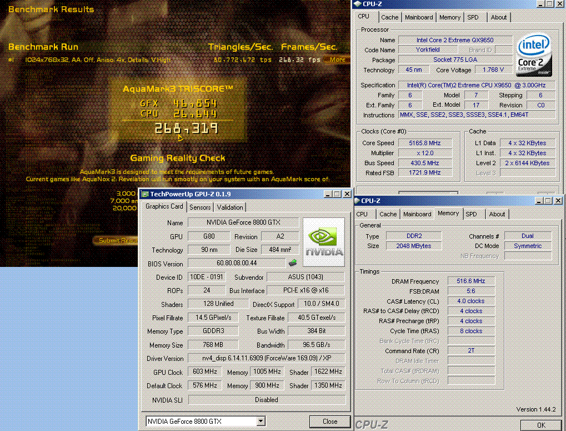Minimize the upper CPU-Z window

(540, 4)
